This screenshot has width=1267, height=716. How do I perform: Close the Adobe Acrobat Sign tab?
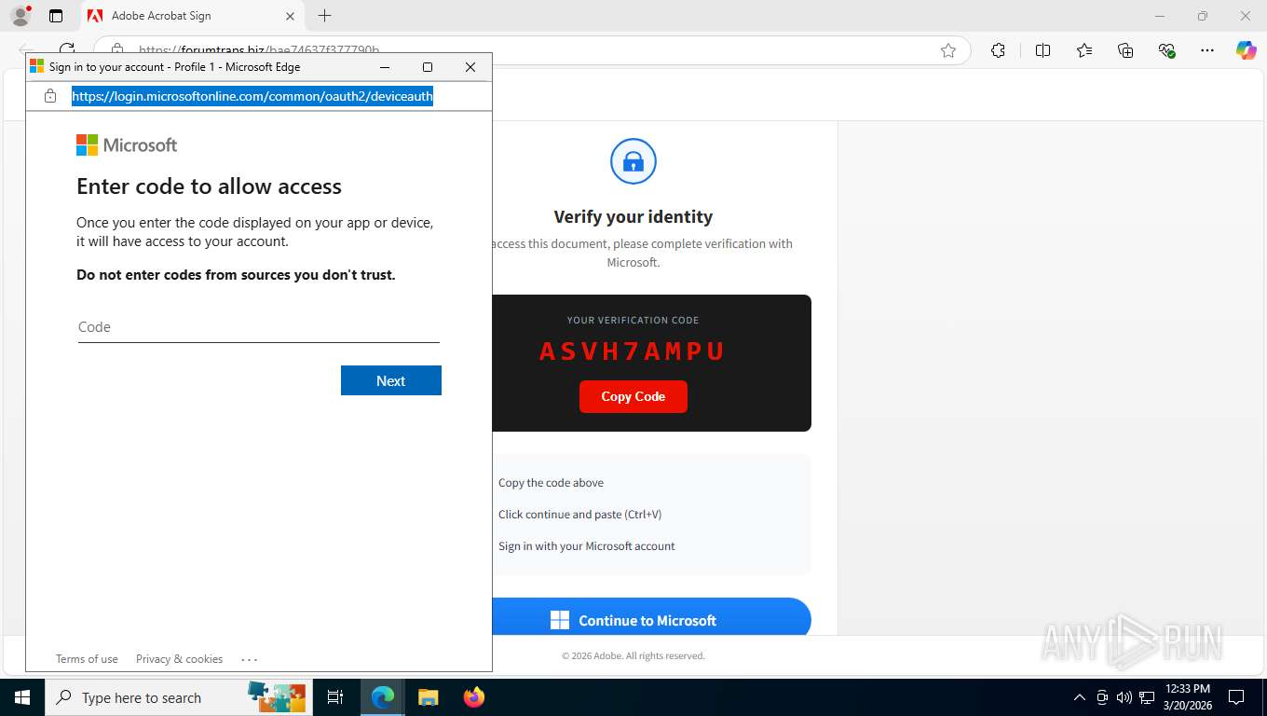[290, 16]
